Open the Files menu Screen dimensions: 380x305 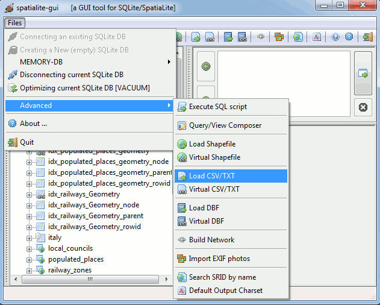14,23
